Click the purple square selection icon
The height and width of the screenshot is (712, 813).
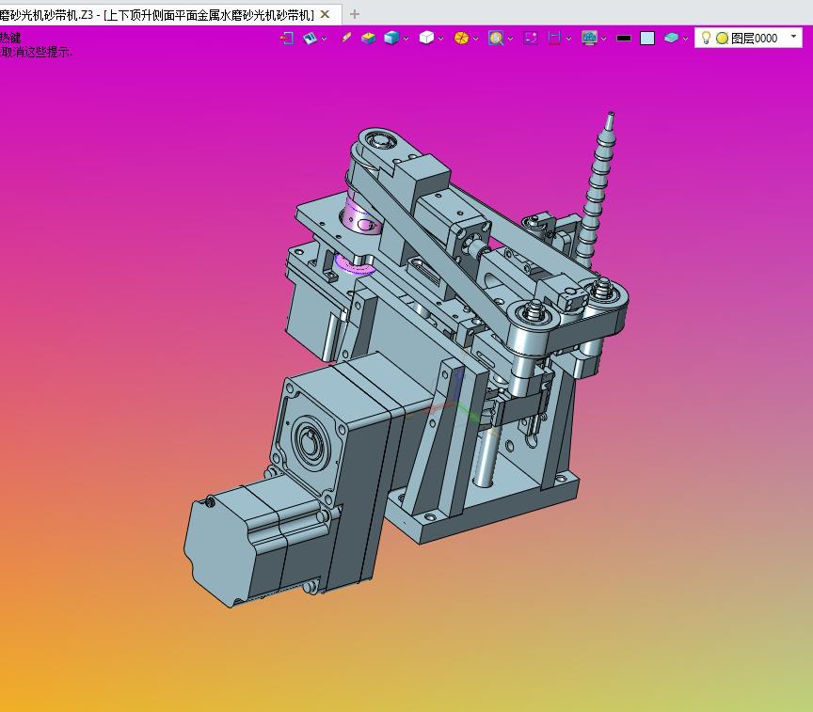(531, 38)
